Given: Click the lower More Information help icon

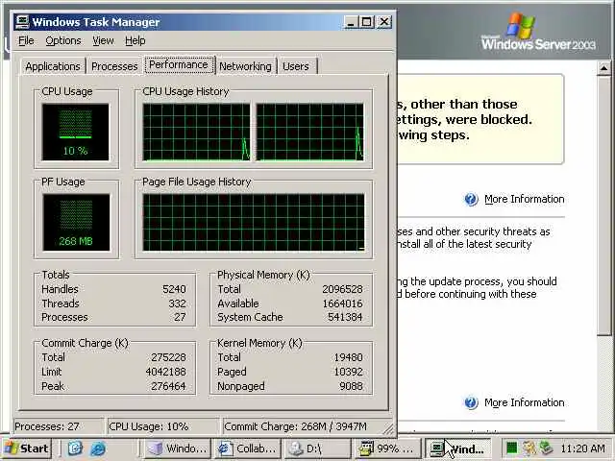Looking at the screenshot, I should [471, 402].
